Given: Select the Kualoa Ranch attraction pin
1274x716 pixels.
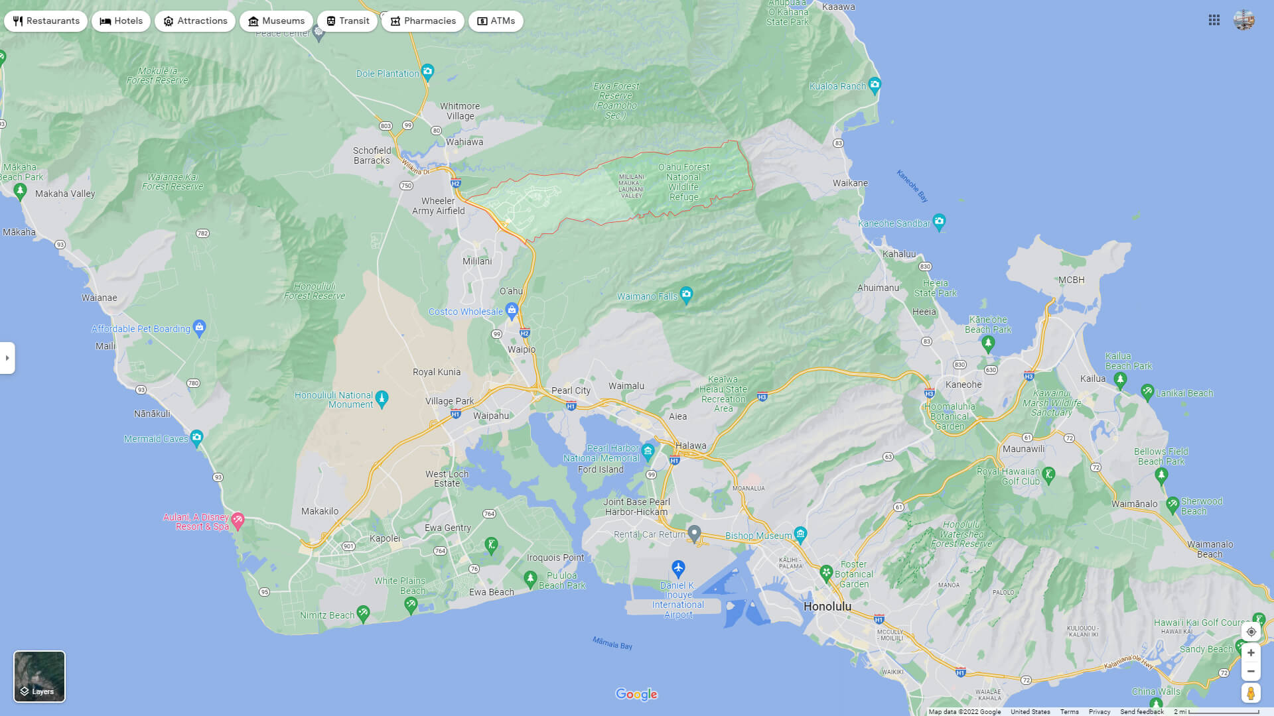Looking at the screenshot, I should pos(875,85).
